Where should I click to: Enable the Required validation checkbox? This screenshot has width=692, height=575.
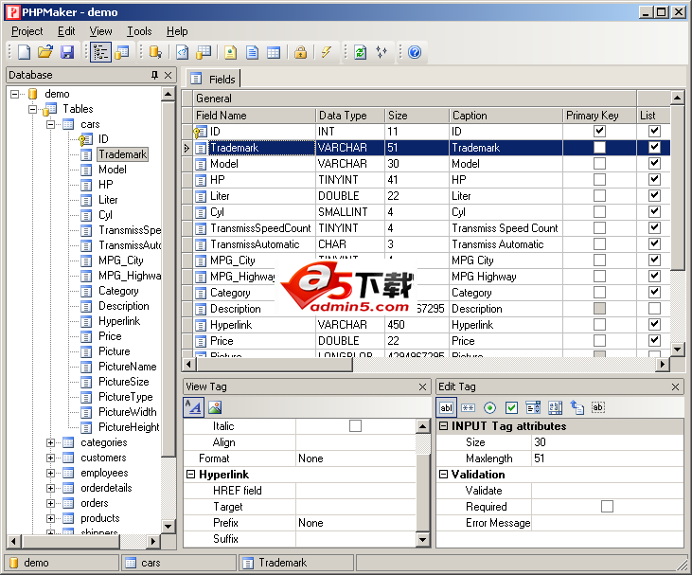[607, 507]
